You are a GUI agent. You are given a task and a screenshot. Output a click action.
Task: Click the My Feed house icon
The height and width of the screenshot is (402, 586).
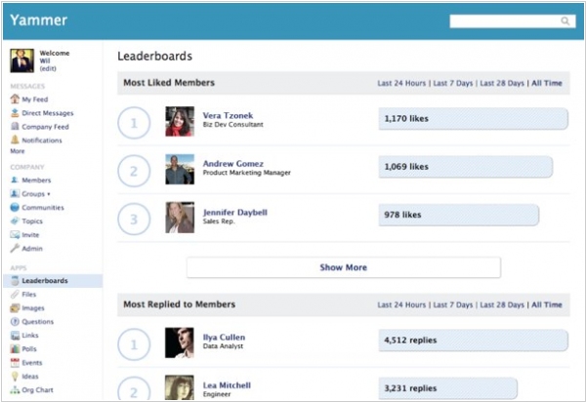click(x=15, y=99)
